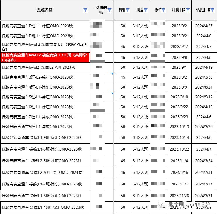Select the 2024/5/12 end date cell
The width and height of the screenshot is (217, 214).
[x=204, y=97]
